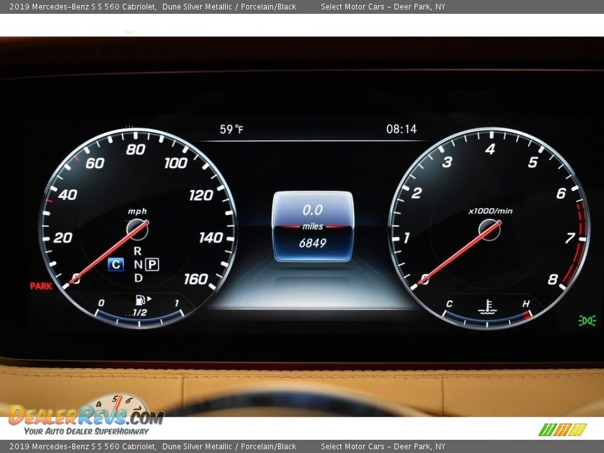Click the 59 °F temperature reading

point(232,130)
